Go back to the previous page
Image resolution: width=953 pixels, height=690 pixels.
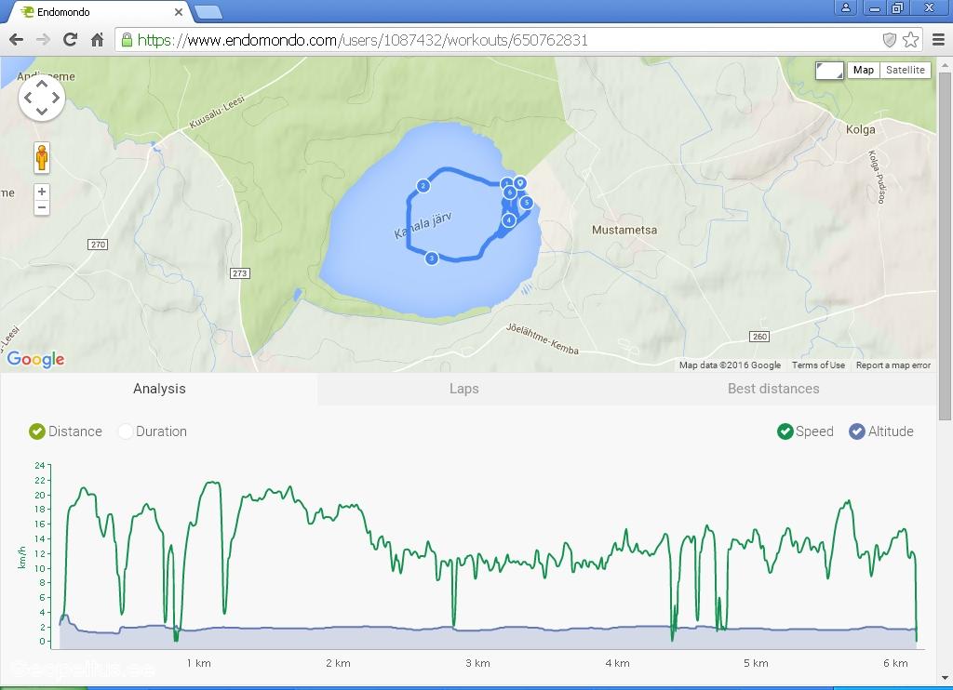point(17,40)
